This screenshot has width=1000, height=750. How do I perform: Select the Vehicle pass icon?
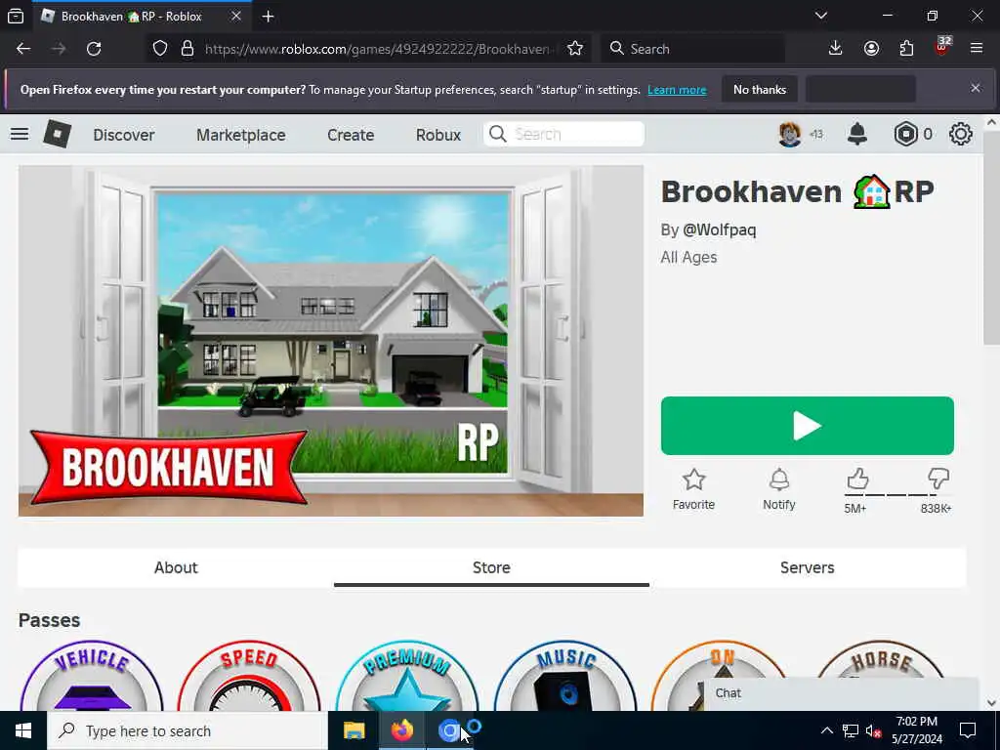91,676
